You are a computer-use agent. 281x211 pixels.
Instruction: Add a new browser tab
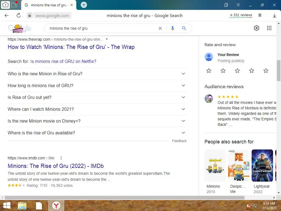point(84,5)
